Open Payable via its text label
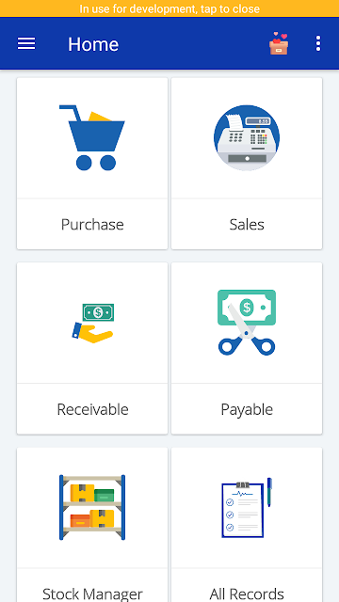Screen dimensions: 339x602 247,410
